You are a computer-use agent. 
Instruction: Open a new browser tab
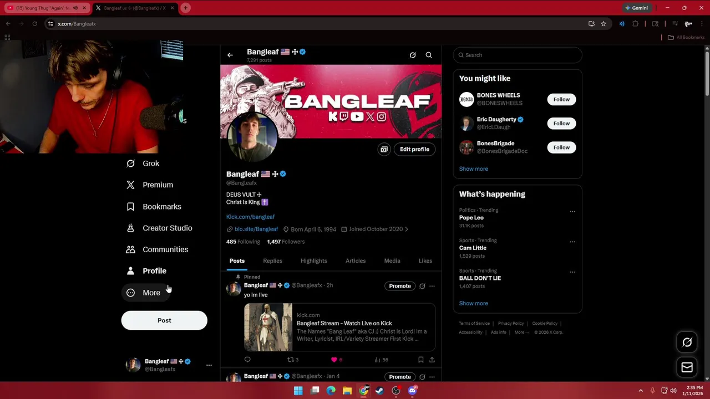point(186,8)
